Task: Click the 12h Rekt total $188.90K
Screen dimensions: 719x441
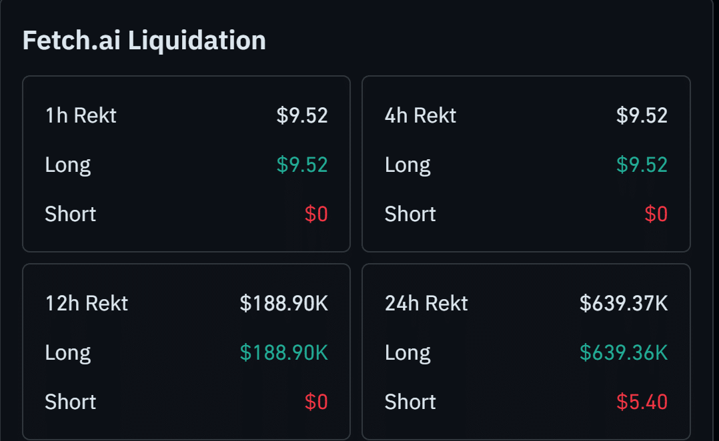Action: [x=284, y=304]
